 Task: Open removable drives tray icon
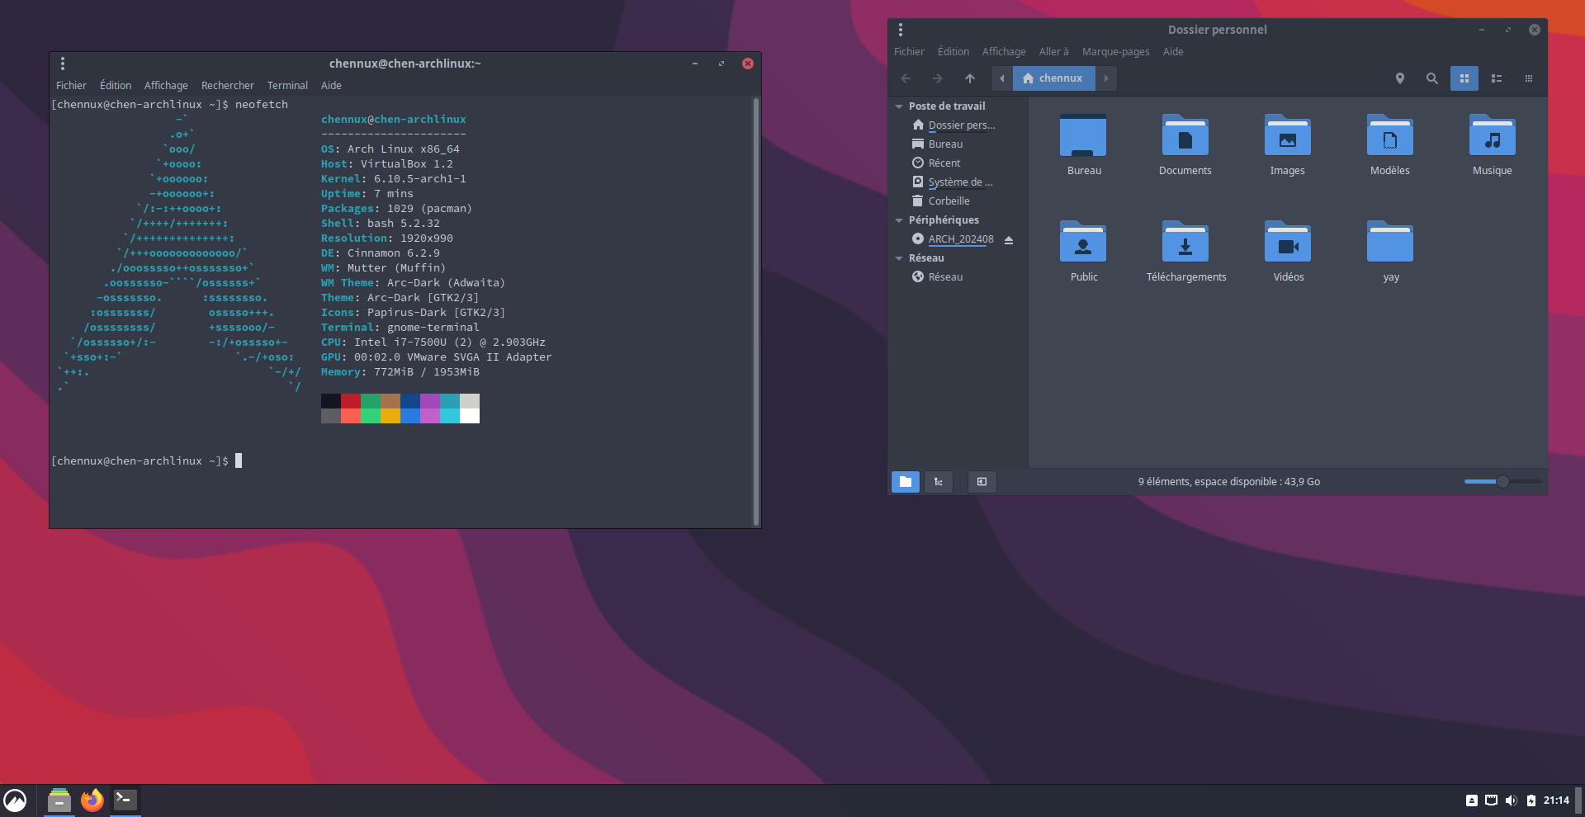pos(1471,800)
